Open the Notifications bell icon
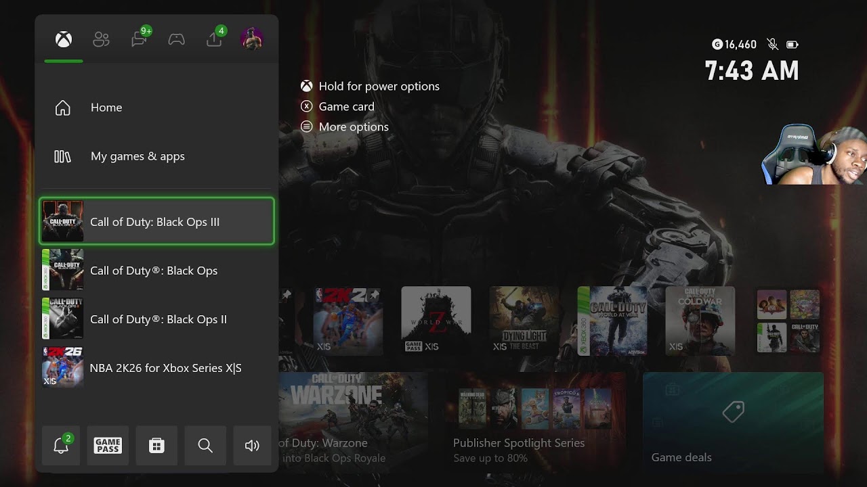This screenshot has height=487, width=867. coord(61,445)
